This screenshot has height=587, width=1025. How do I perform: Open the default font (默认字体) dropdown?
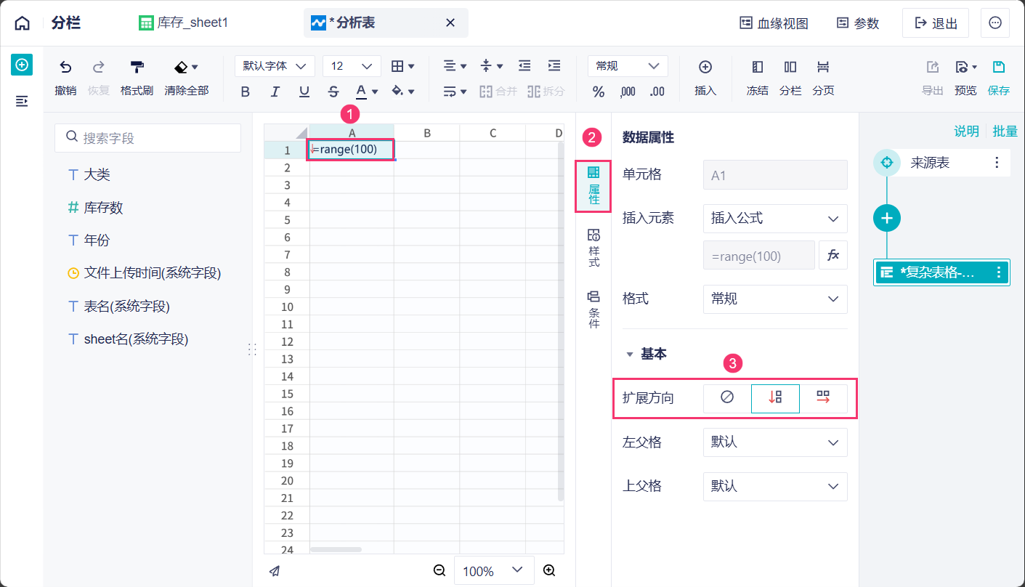tap(275, 66)
